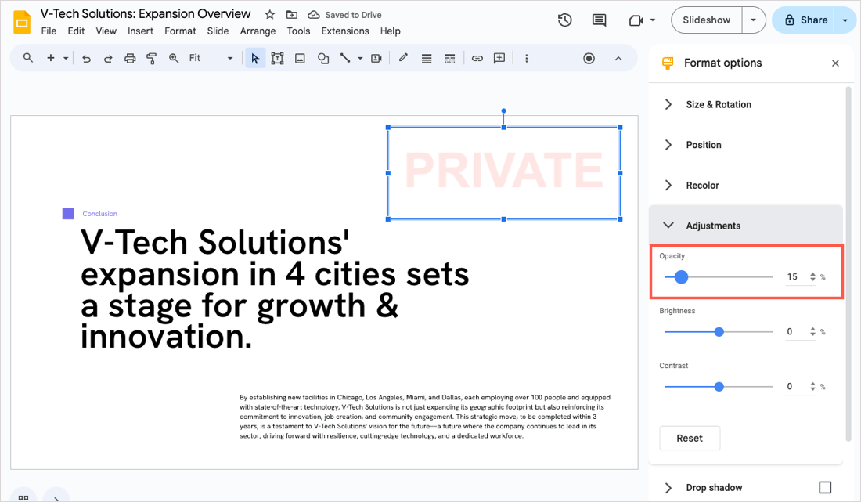Open the Format menu
Screen dimensions: 861x502
[180, 31]
